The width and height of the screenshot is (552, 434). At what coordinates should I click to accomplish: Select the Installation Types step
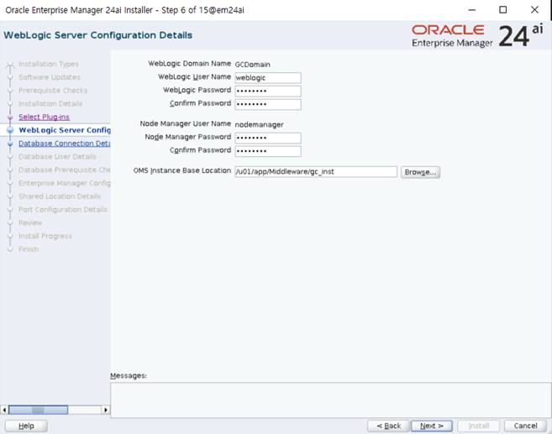click(x=49, y=64)
